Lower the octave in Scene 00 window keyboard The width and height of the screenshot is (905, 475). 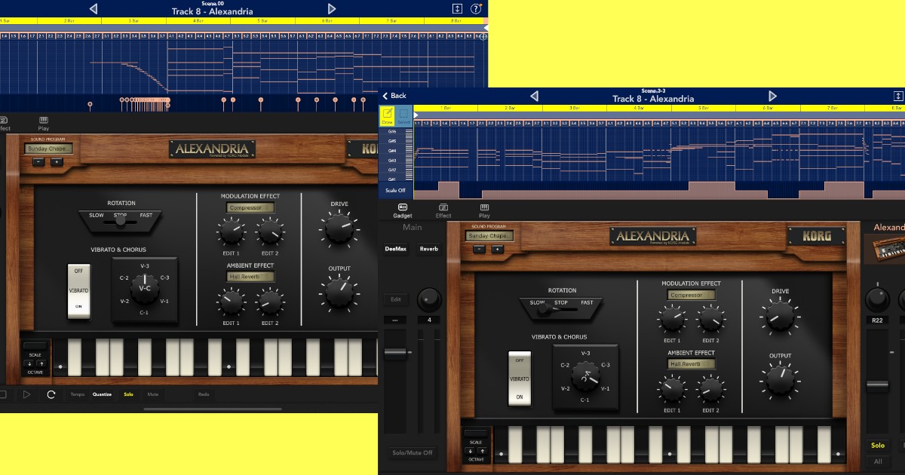click(x=30, y=363)
